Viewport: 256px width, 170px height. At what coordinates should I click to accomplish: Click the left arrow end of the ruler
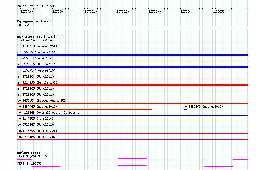[x=18, y=9]
